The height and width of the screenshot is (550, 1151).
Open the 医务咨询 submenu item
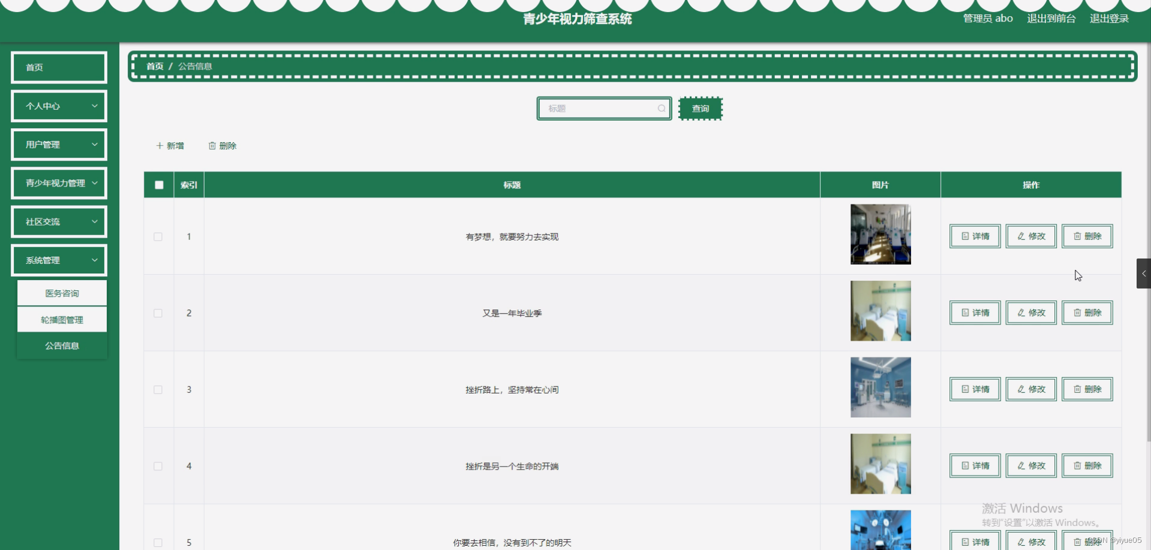click(x=62, y=293)
